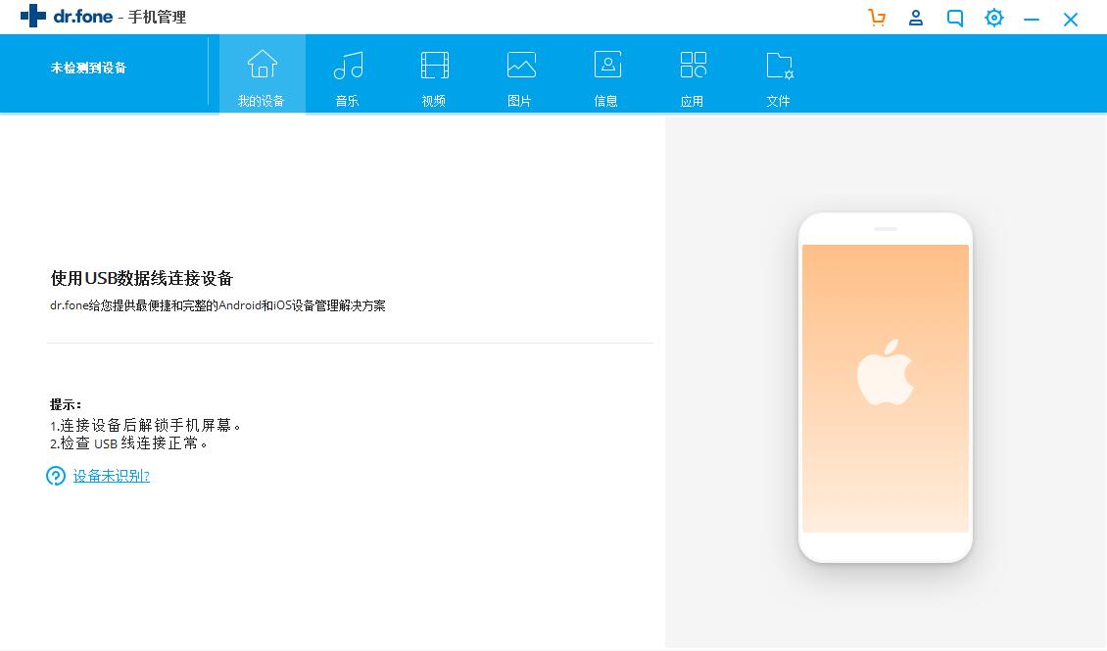Screen dimensions: 1107x651
Task: Open the feedback chat bubble icon
Action: tap(954, 18)
